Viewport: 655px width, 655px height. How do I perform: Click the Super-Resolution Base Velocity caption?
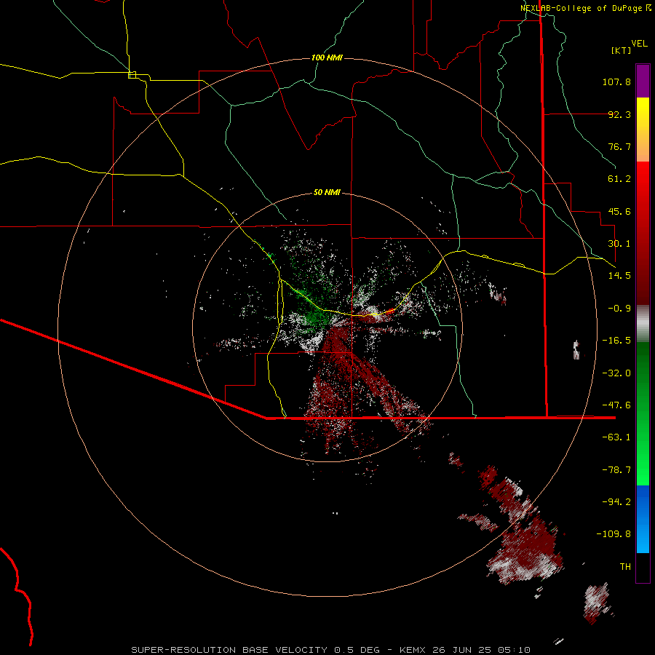pyautogui.click(x=331, y=650)
